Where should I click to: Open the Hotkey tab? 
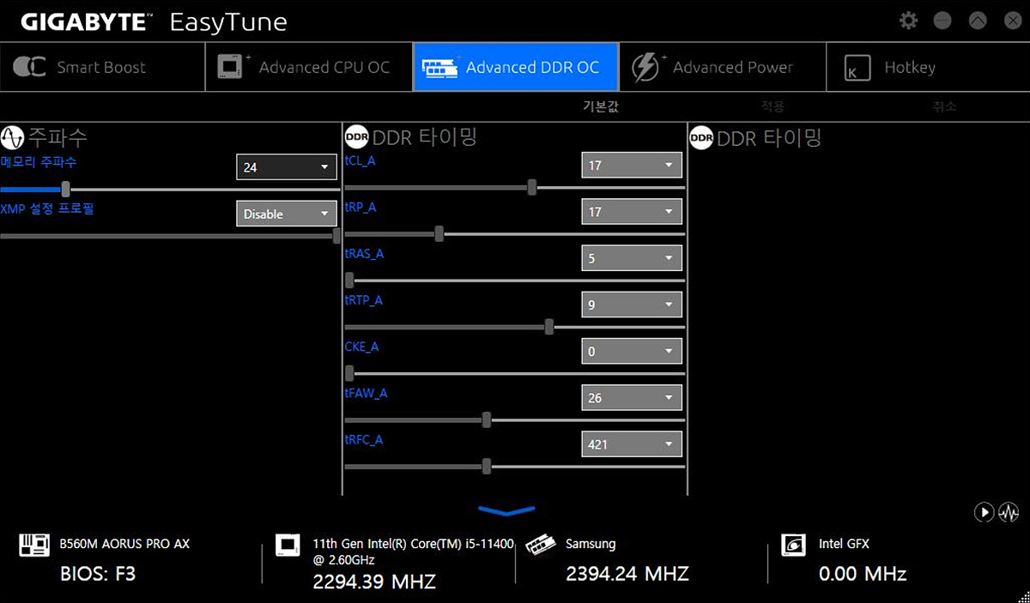click(928, 67)
